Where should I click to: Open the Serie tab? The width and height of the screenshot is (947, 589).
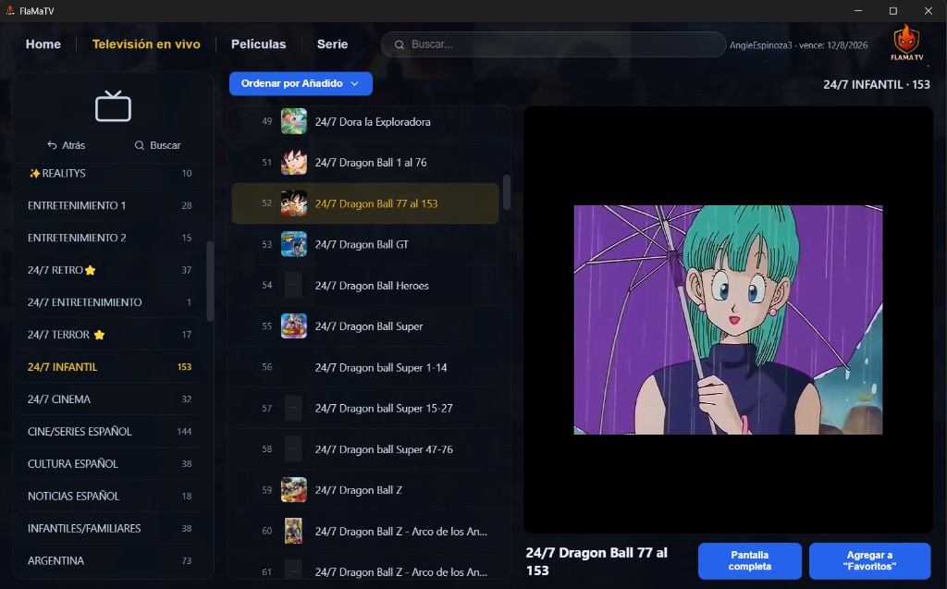coord(332,44)
